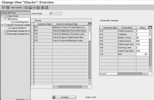Click Dunning Level parameter cell

coord(127,48)
